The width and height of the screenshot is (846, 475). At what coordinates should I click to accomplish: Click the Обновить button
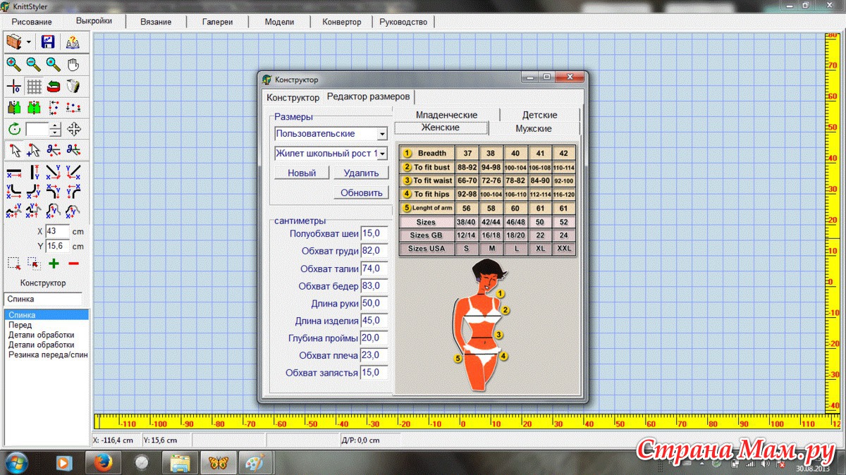[361, 192]
